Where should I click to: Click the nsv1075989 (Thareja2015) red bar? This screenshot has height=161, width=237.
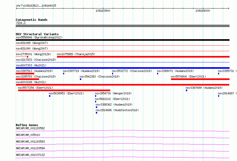click(x=143, y=57)
